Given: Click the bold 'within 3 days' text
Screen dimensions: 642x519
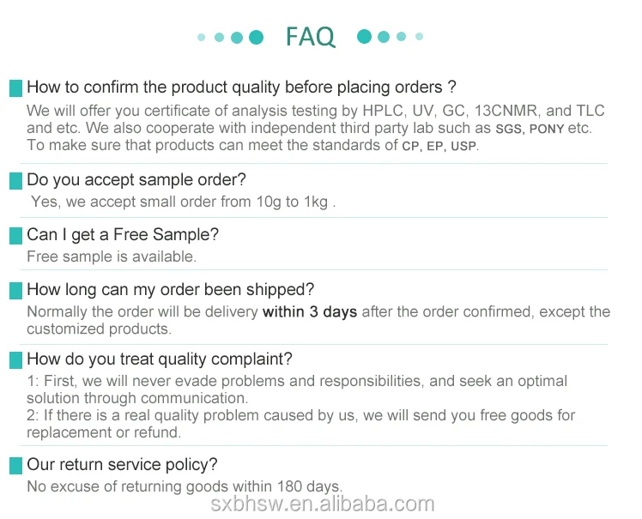Looking at the screenshot, I should 310,312.
